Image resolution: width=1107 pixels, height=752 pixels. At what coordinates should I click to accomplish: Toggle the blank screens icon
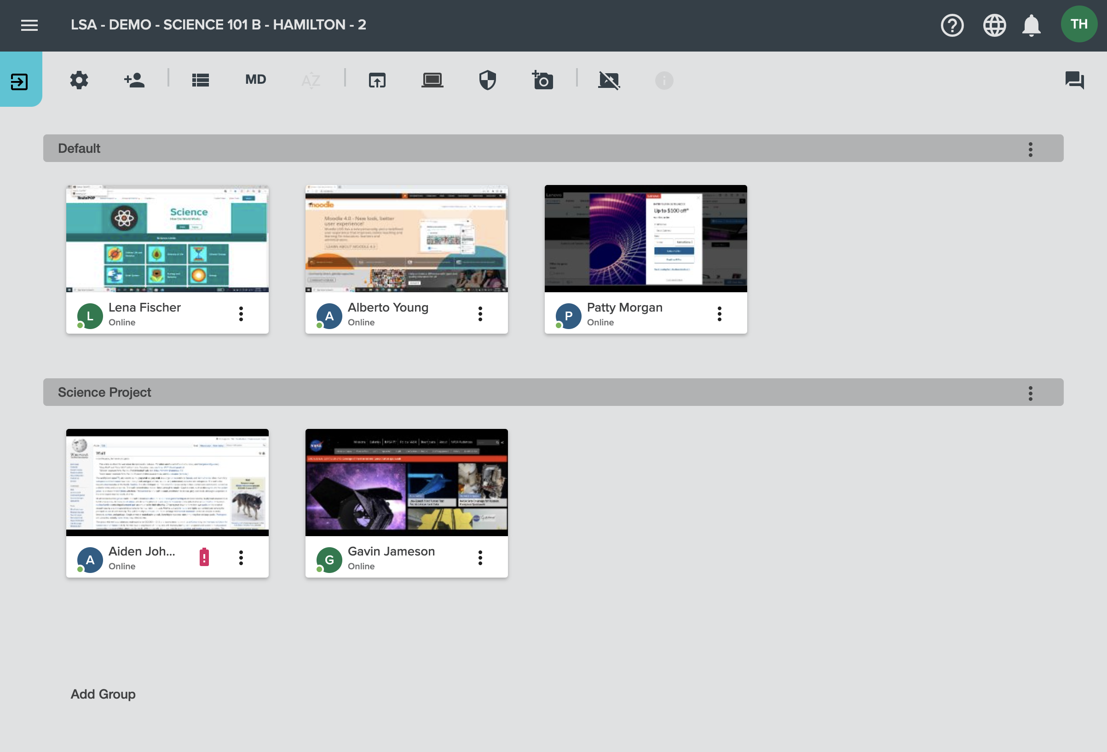point(609,80)
